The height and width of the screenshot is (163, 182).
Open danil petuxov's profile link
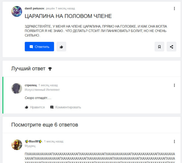34,8
